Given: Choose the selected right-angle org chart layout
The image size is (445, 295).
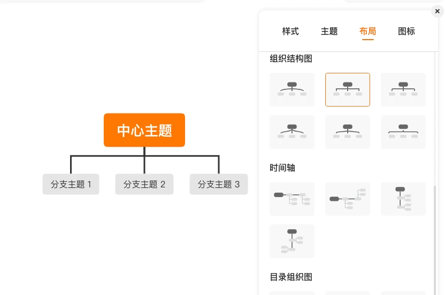Looking at the screenshot, I should pos(348,89).
